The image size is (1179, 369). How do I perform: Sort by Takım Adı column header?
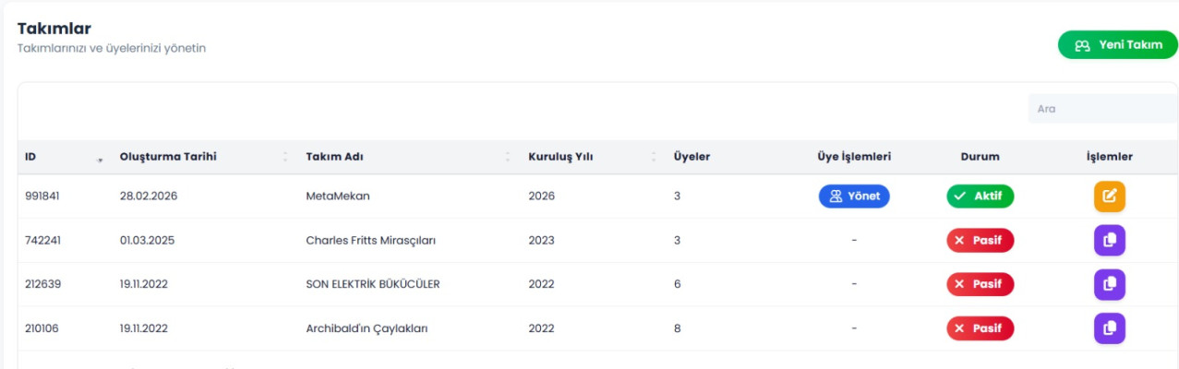tap(334, 157)
